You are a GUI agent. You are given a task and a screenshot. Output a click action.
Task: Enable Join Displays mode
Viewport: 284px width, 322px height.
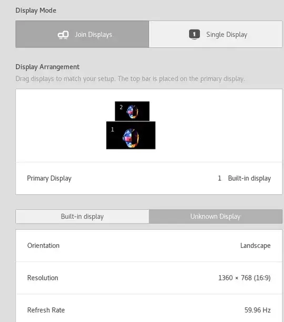click(82, 34)
